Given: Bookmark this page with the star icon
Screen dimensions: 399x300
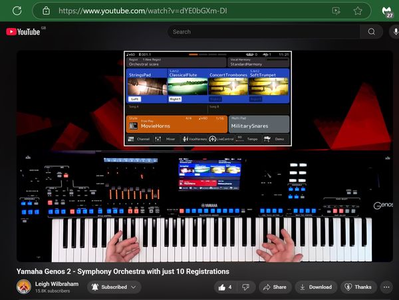Looking at the screenshot, I should click(x=358, y=11).
